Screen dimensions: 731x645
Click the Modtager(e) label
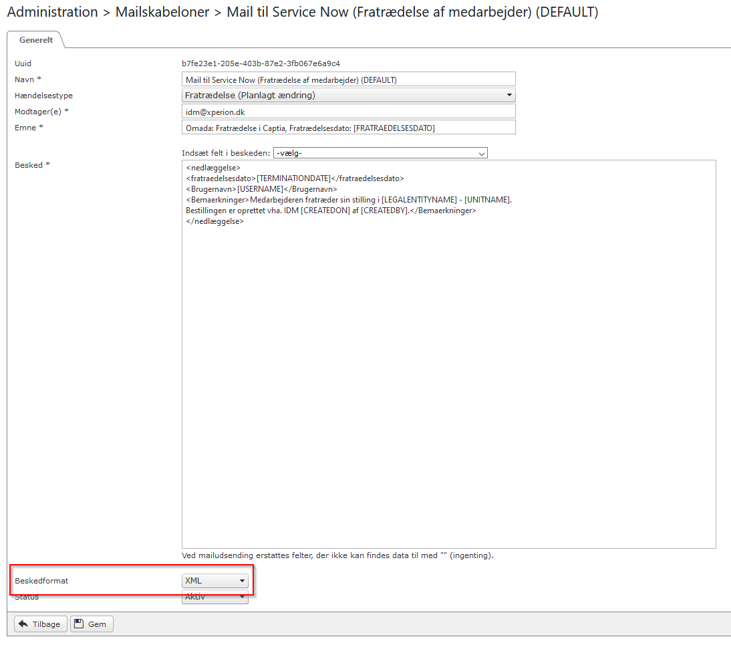[41, 112]
